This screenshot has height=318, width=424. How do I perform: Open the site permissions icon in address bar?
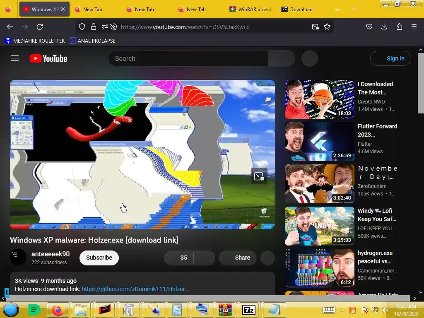pyautogui.click(x=105, y=26)
